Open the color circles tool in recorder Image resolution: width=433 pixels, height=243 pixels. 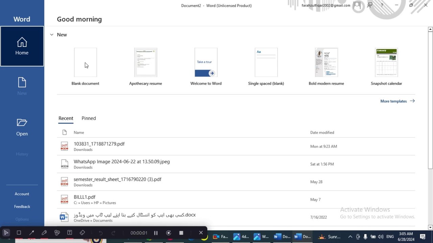57,233
